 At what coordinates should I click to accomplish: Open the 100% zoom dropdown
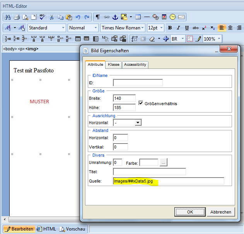pos(219,39)
